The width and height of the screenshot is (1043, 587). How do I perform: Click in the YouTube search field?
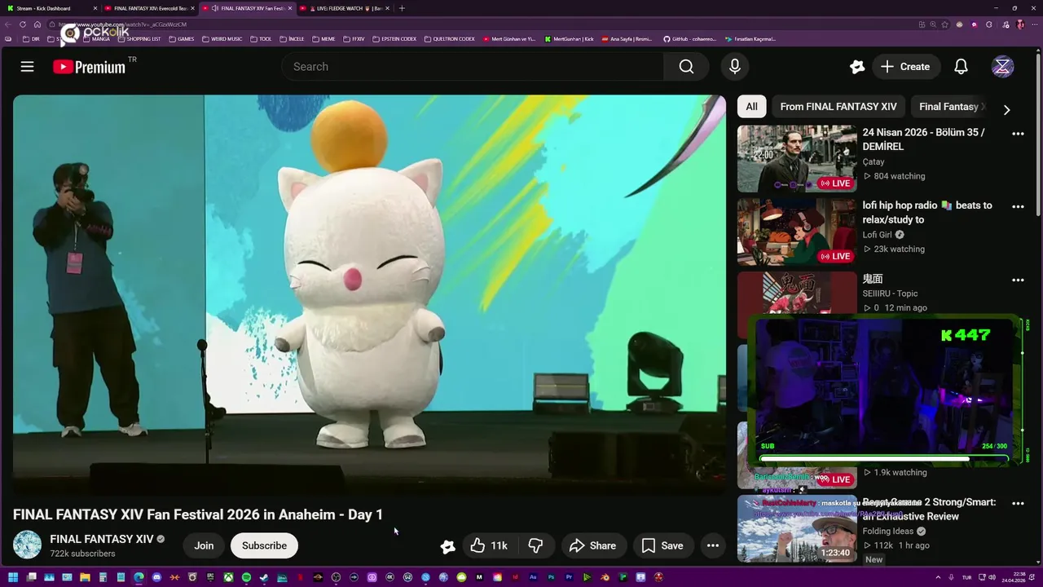pyautogui.click(x=473, y=67)
